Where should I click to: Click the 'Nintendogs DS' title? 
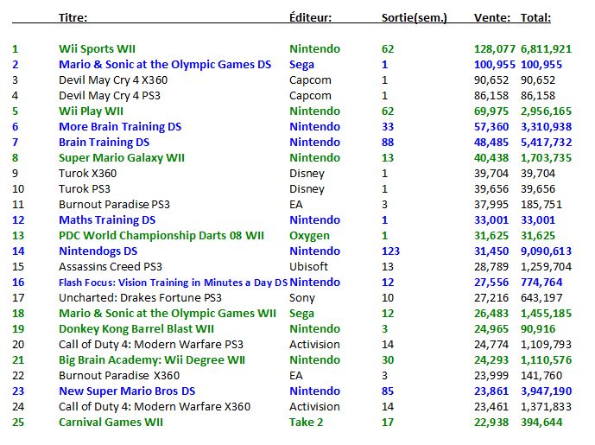click(98, 251)
